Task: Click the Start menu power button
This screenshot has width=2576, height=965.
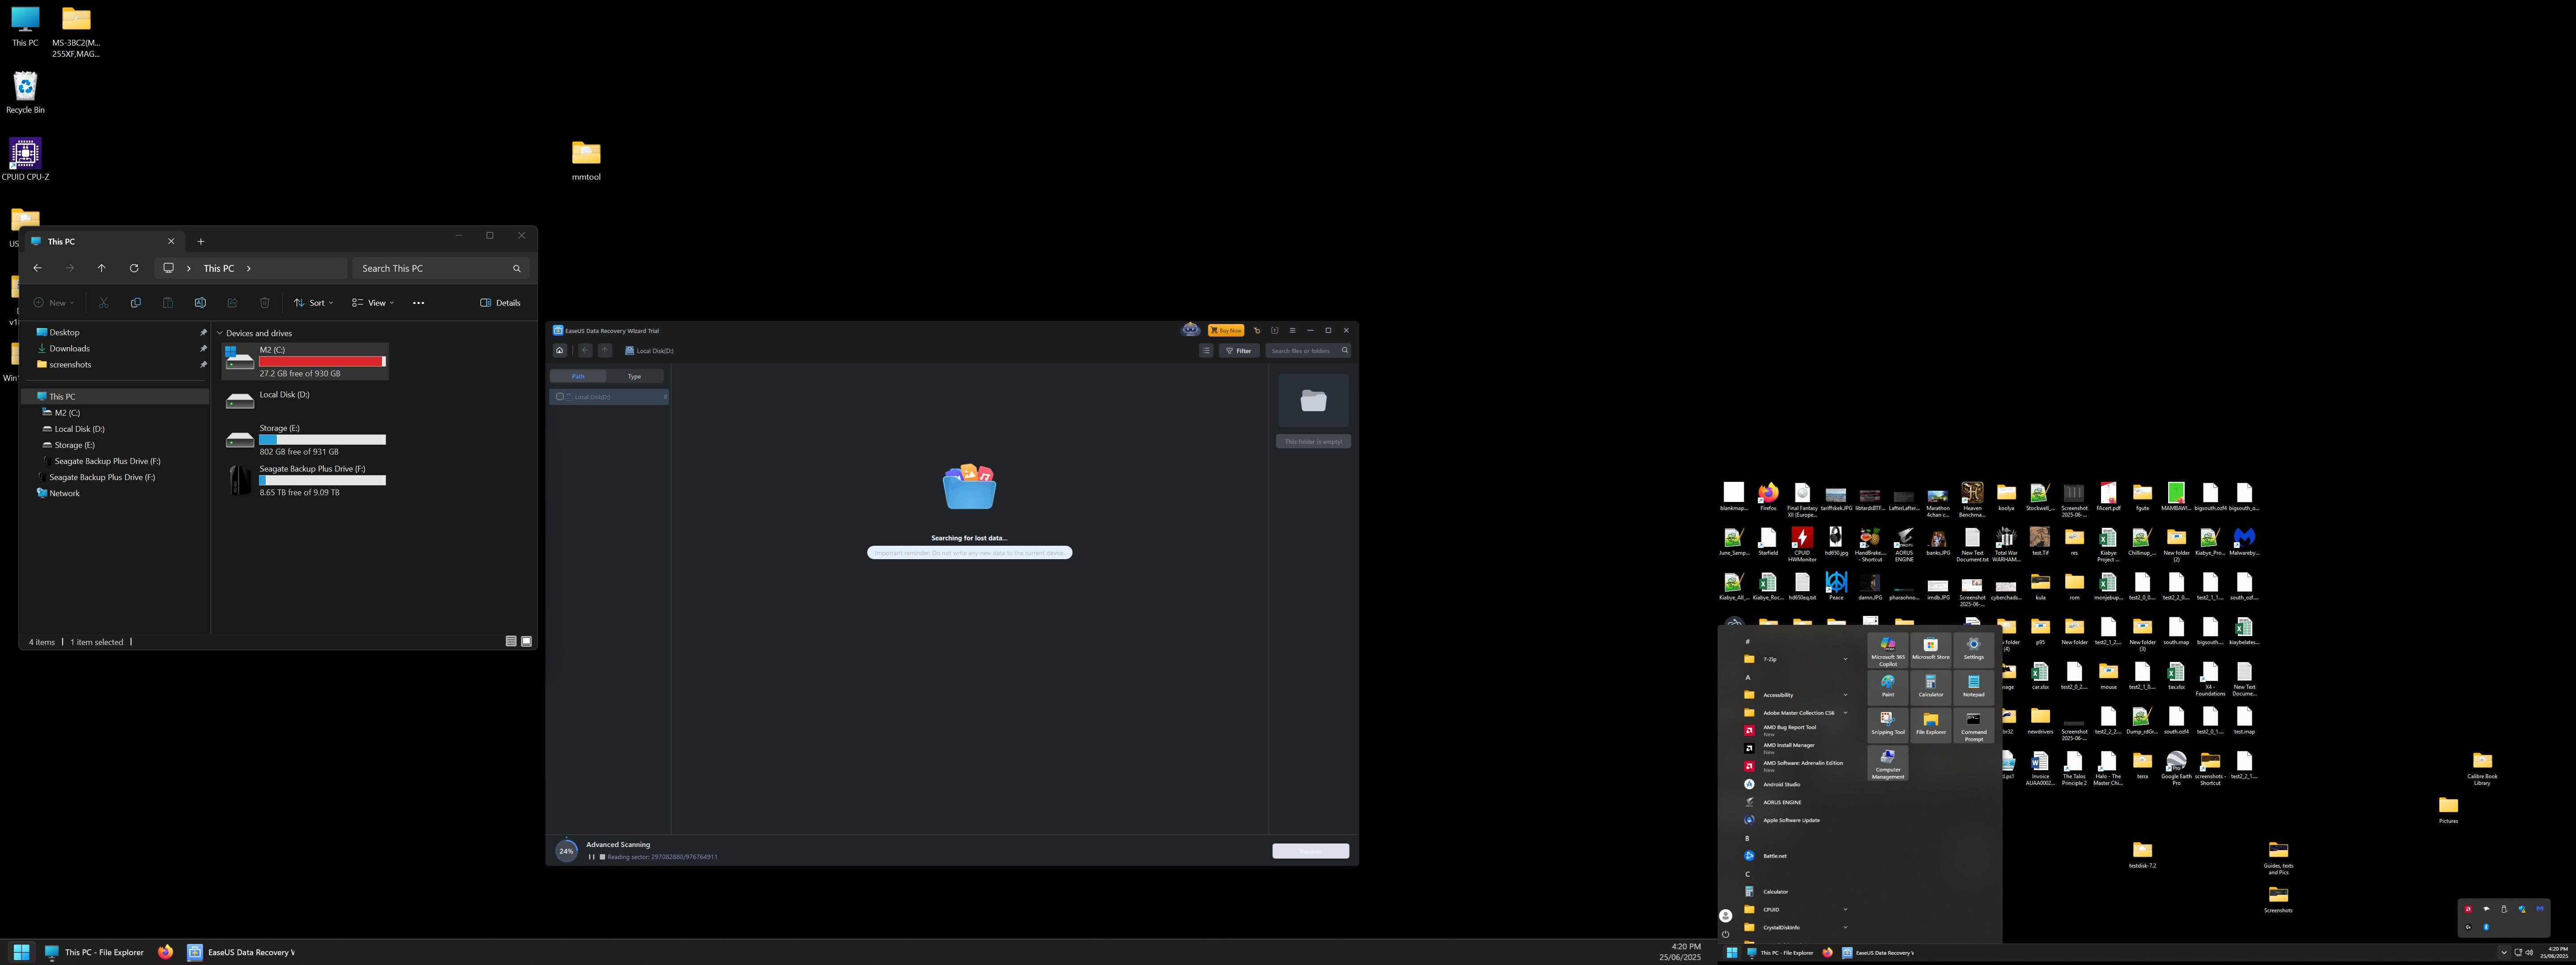Action: [1725, 934]
